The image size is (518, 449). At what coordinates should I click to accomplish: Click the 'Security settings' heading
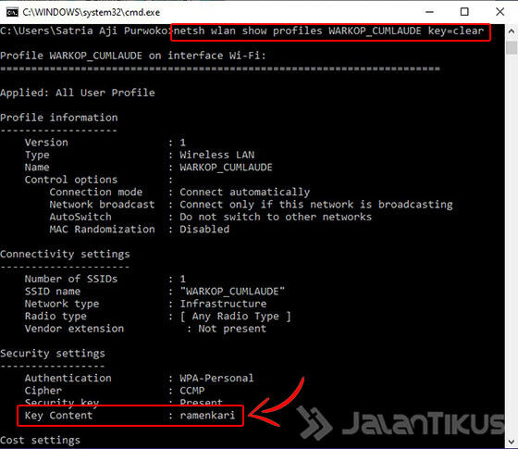[53, 354]
